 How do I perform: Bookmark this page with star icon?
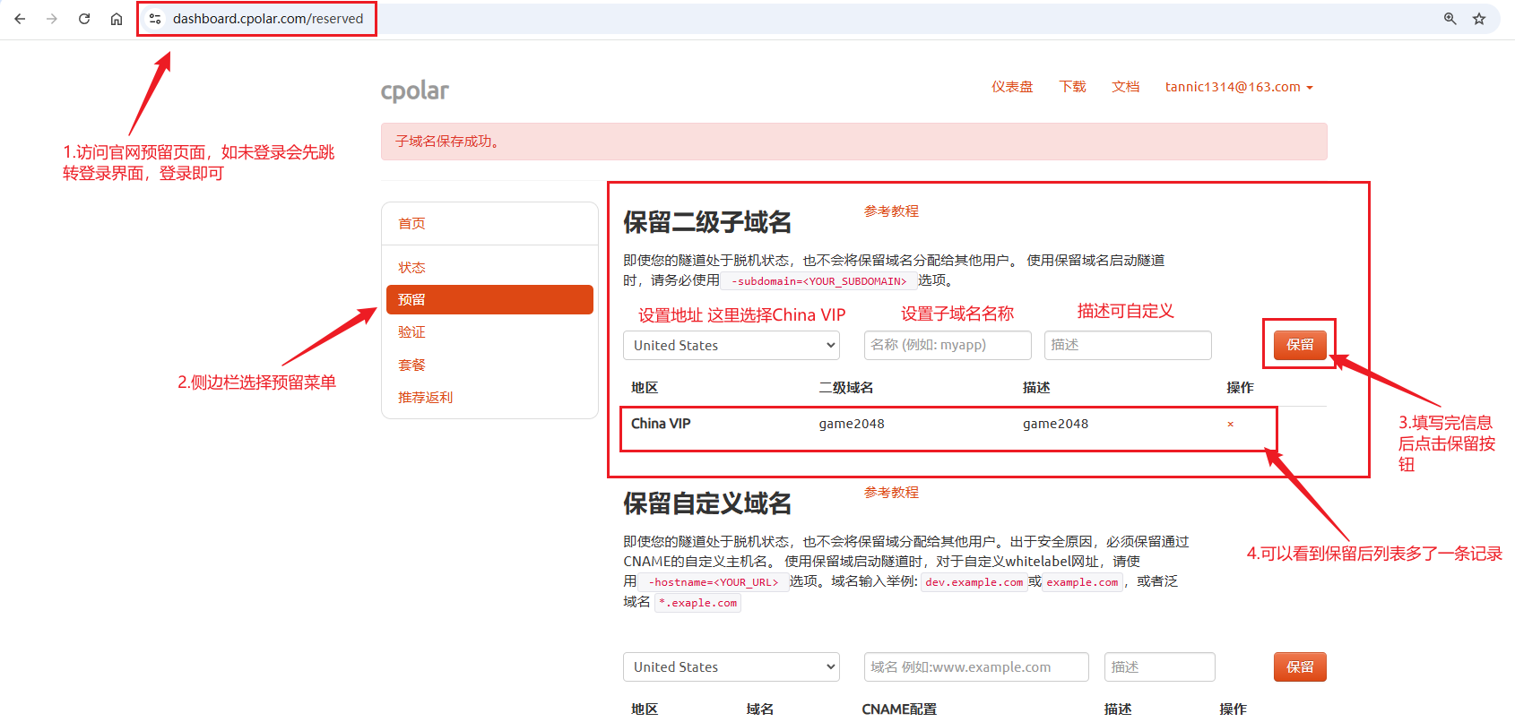(1479, 19)
